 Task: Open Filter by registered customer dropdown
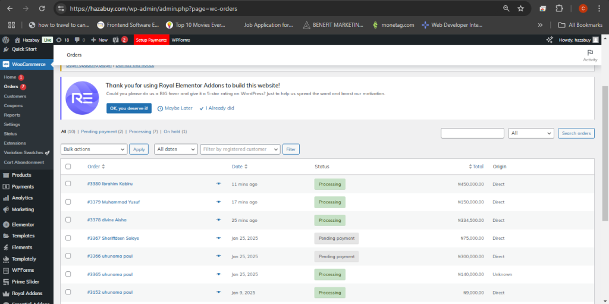[x=240, y=149]
